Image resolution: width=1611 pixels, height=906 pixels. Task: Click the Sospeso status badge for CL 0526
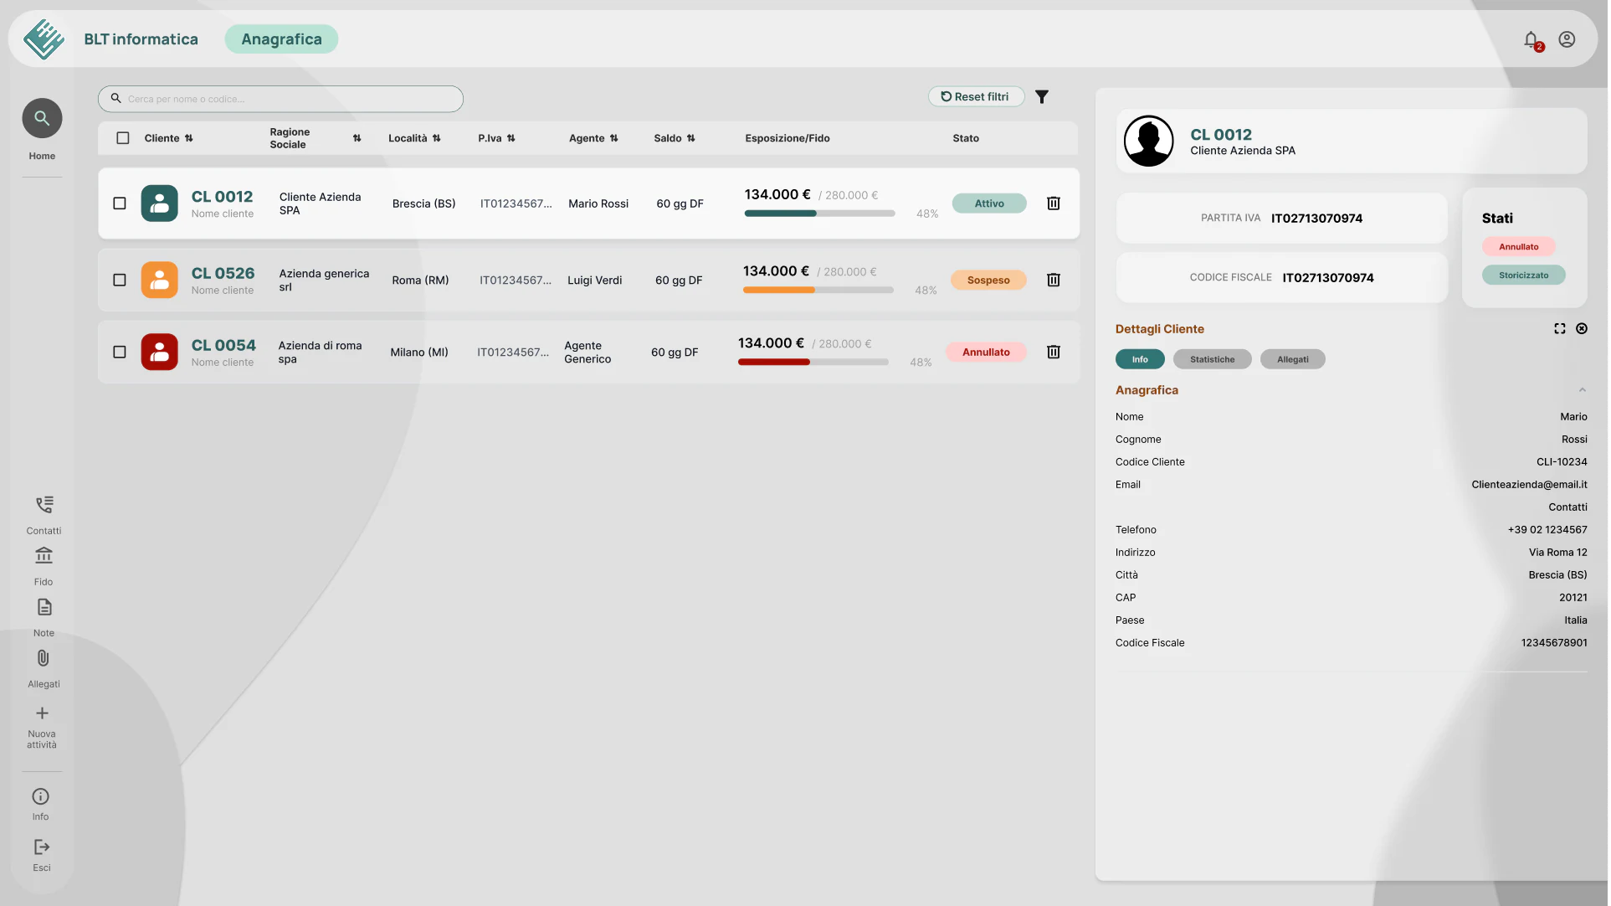pyautogui.click(x=988, y=280)
